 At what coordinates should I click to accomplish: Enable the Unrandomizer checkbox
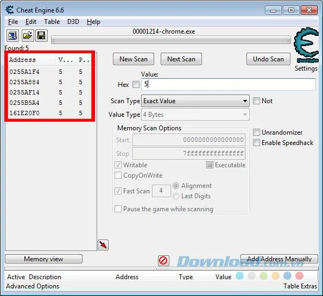pyautogui.click(x=256, y=133)
